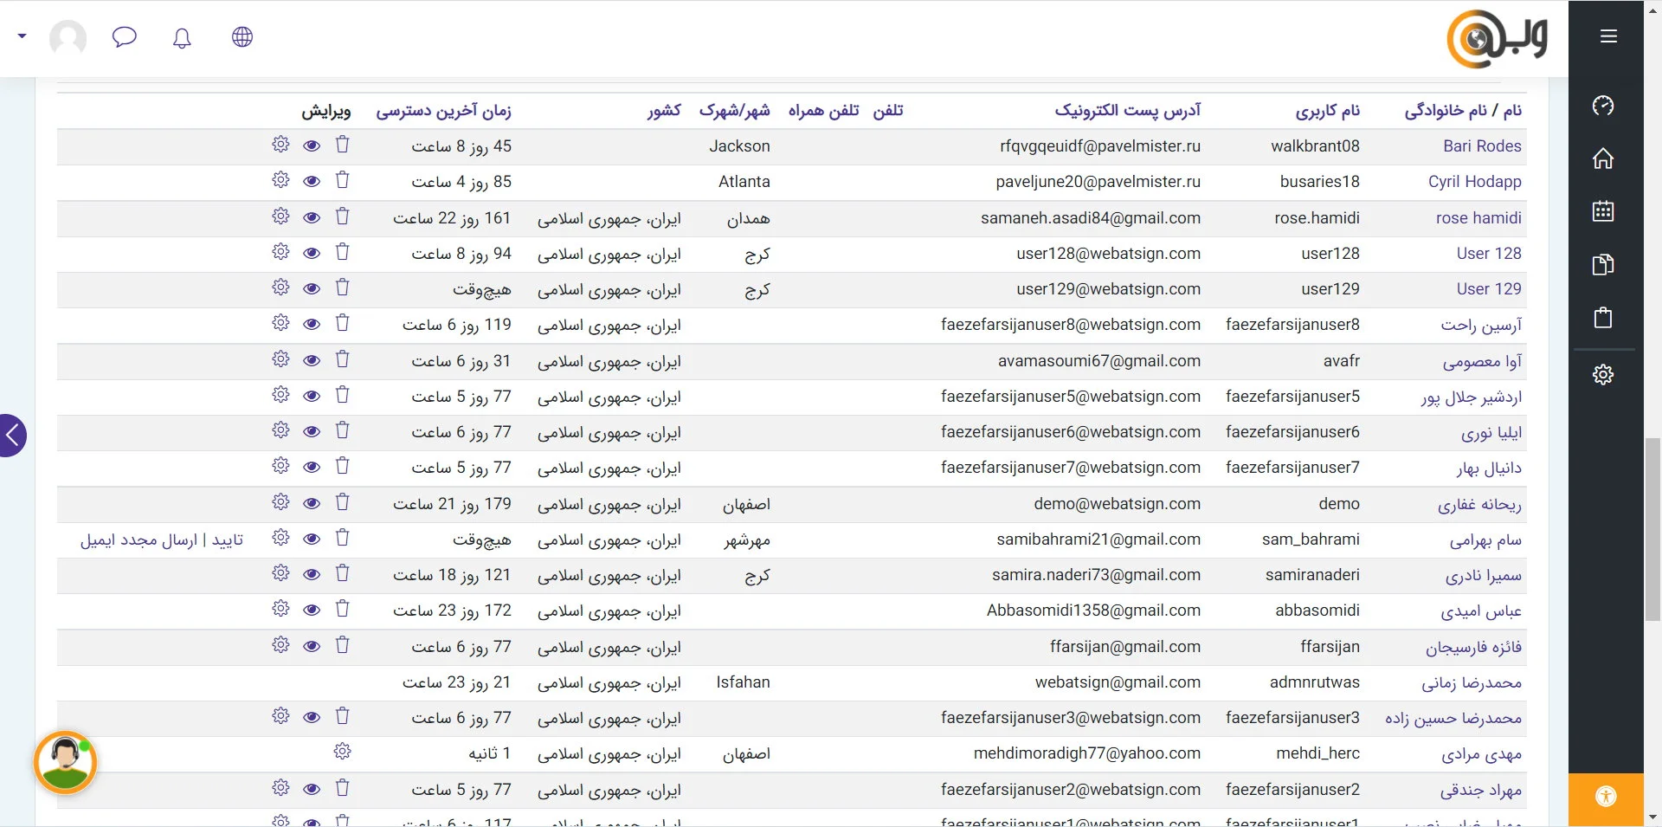1662x827 pixels.
Task: Click the page vertical scrollbar thumb
Action: [x=1652, y=530]
